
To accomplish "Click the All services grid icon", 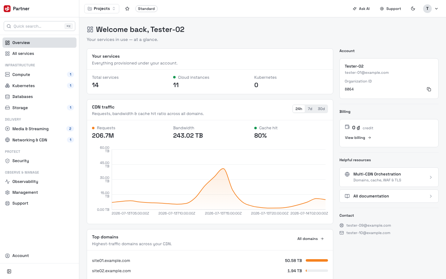I will point(7,54).
